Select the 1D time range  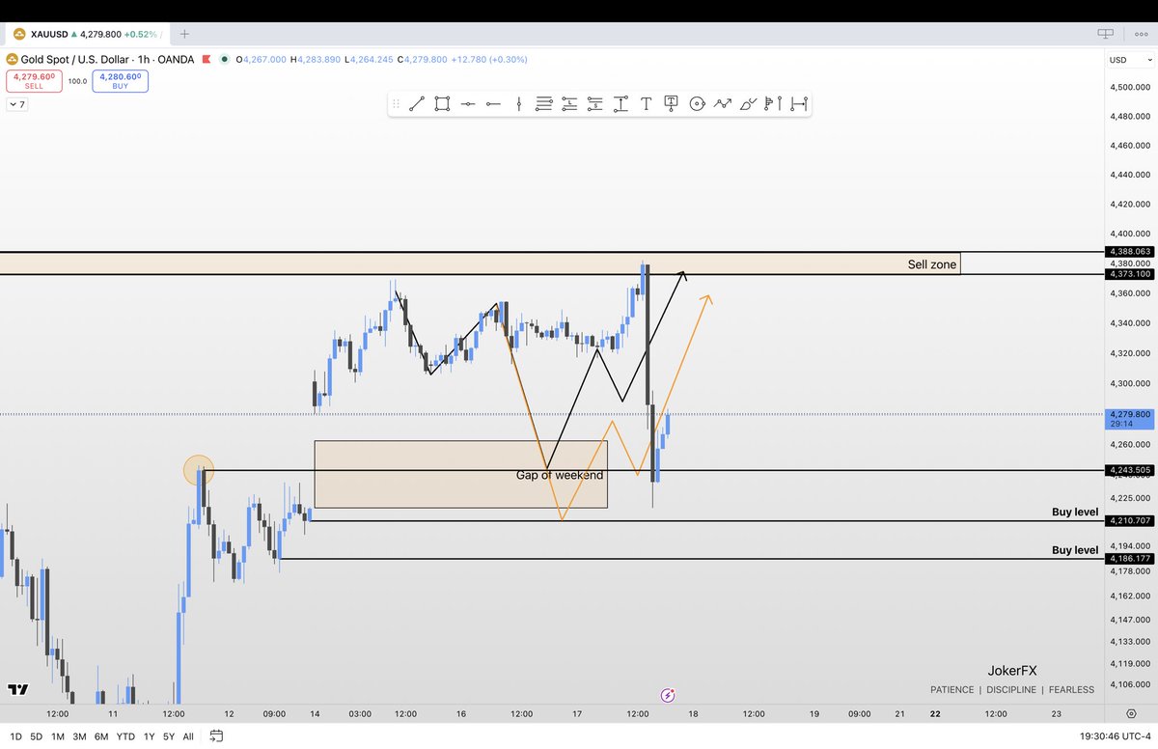[15, 736]
